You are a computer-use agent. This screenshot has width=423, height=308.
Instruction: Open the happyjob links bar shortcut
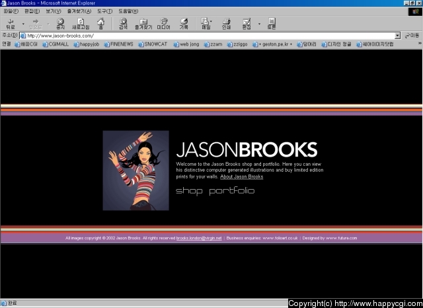click(87, 44)
